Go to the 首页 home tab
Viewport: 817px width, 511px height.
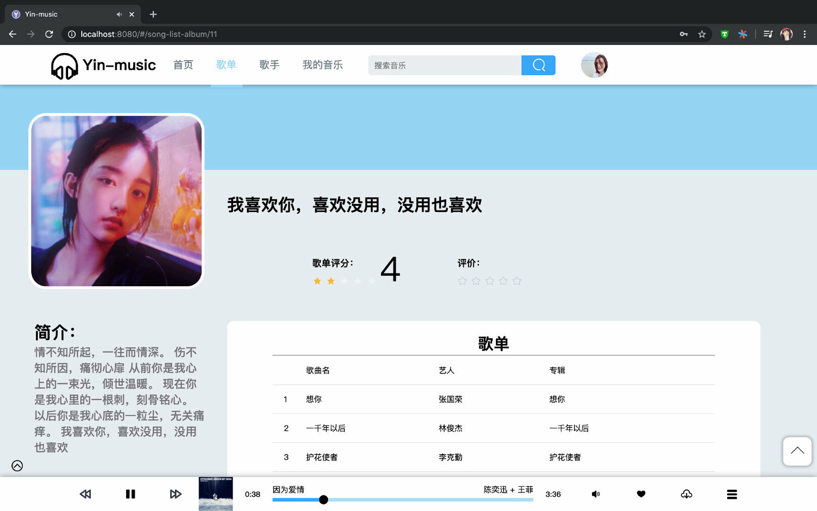pos(183,65)
